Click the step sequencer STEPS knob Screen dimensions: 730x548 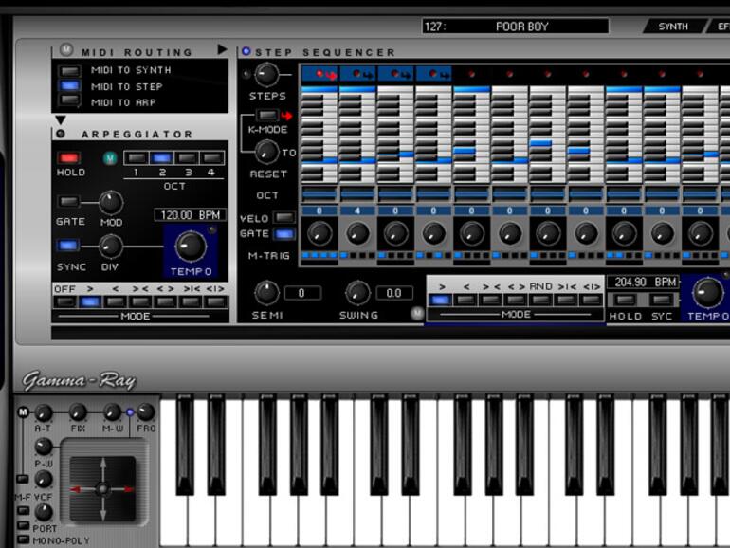pyautogui.click(x=267, y=74)
